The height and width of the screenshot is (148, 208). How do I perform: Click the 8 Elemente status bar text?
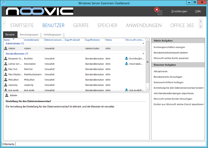coord(8,144)
